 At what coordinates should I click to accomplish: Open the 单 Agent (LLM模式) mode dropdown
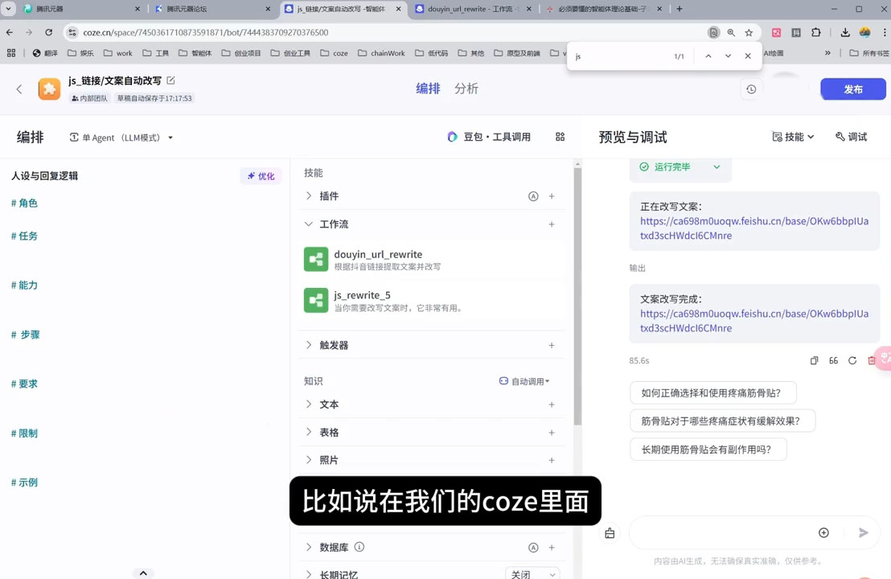pos(121,138)
